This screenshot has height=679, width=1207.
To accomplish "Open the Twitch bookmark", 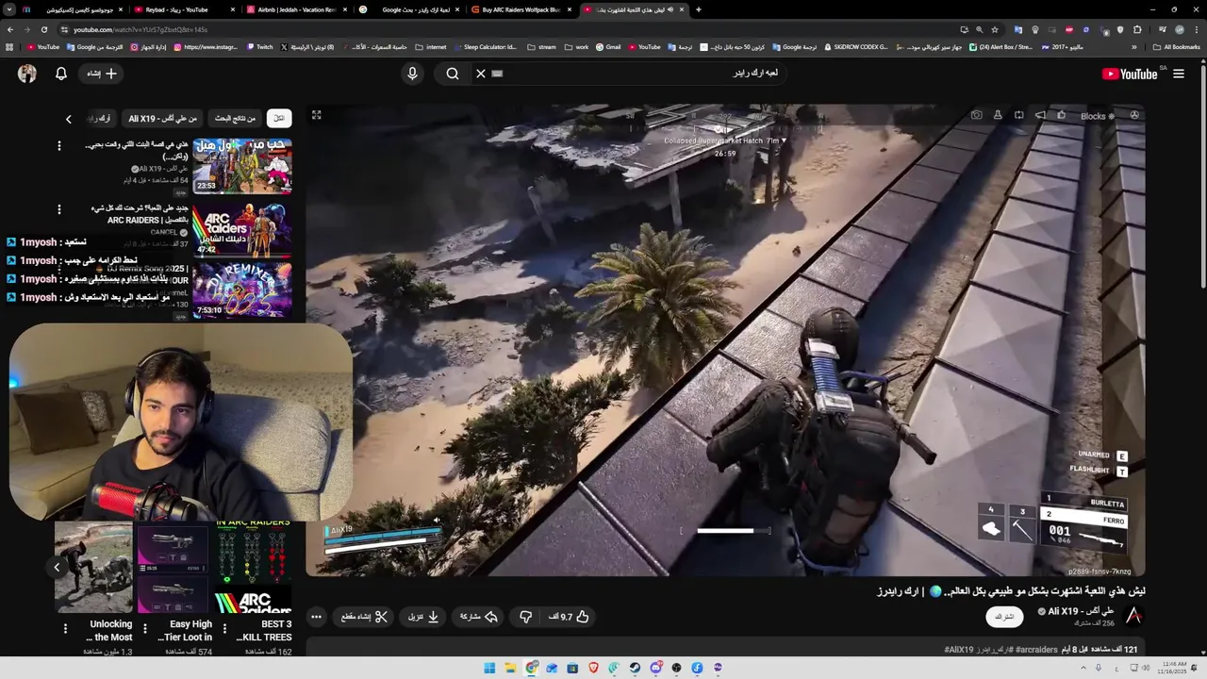I will coord(259,46).
